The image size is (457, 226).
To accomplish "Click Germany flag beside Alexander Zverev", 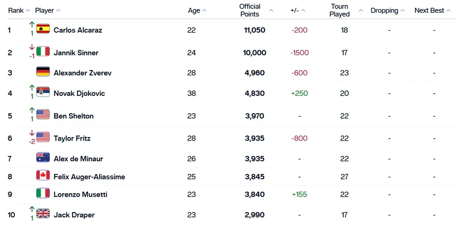I will point(43,73).
